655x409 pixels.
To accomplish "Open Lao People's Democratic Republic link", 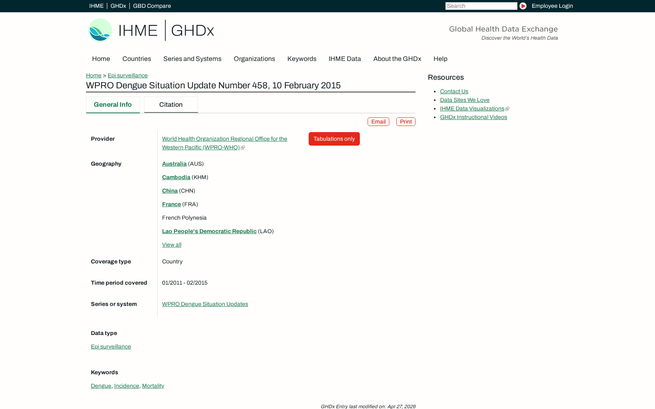I will click(x=209, y=231).
